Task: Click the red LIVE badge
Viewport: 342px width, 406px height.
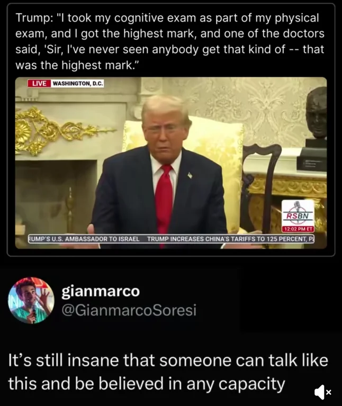Action: point(39,84)
